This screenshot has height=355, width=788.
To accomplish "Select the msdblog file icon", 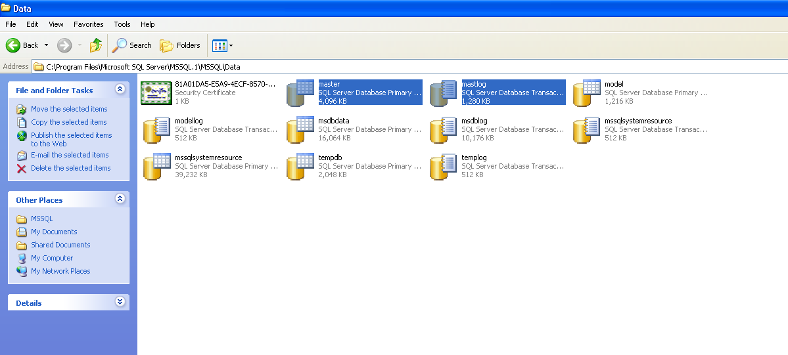I will coord(443,129).
